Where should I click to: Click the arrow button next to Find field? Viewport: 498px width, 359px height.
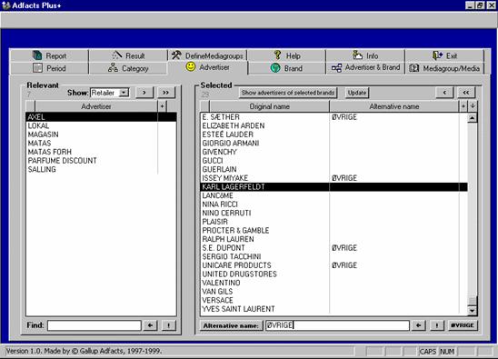tap(150, 325)
